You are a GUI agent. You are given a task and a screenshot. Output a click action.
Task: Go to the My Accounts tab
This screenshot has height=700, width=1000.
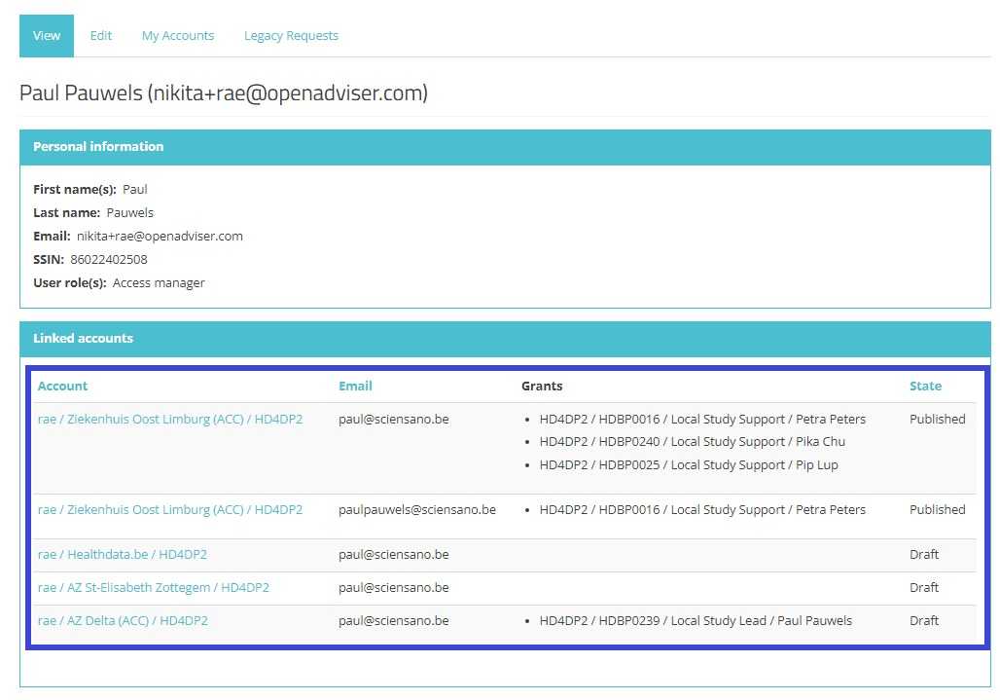coord(177,36)
